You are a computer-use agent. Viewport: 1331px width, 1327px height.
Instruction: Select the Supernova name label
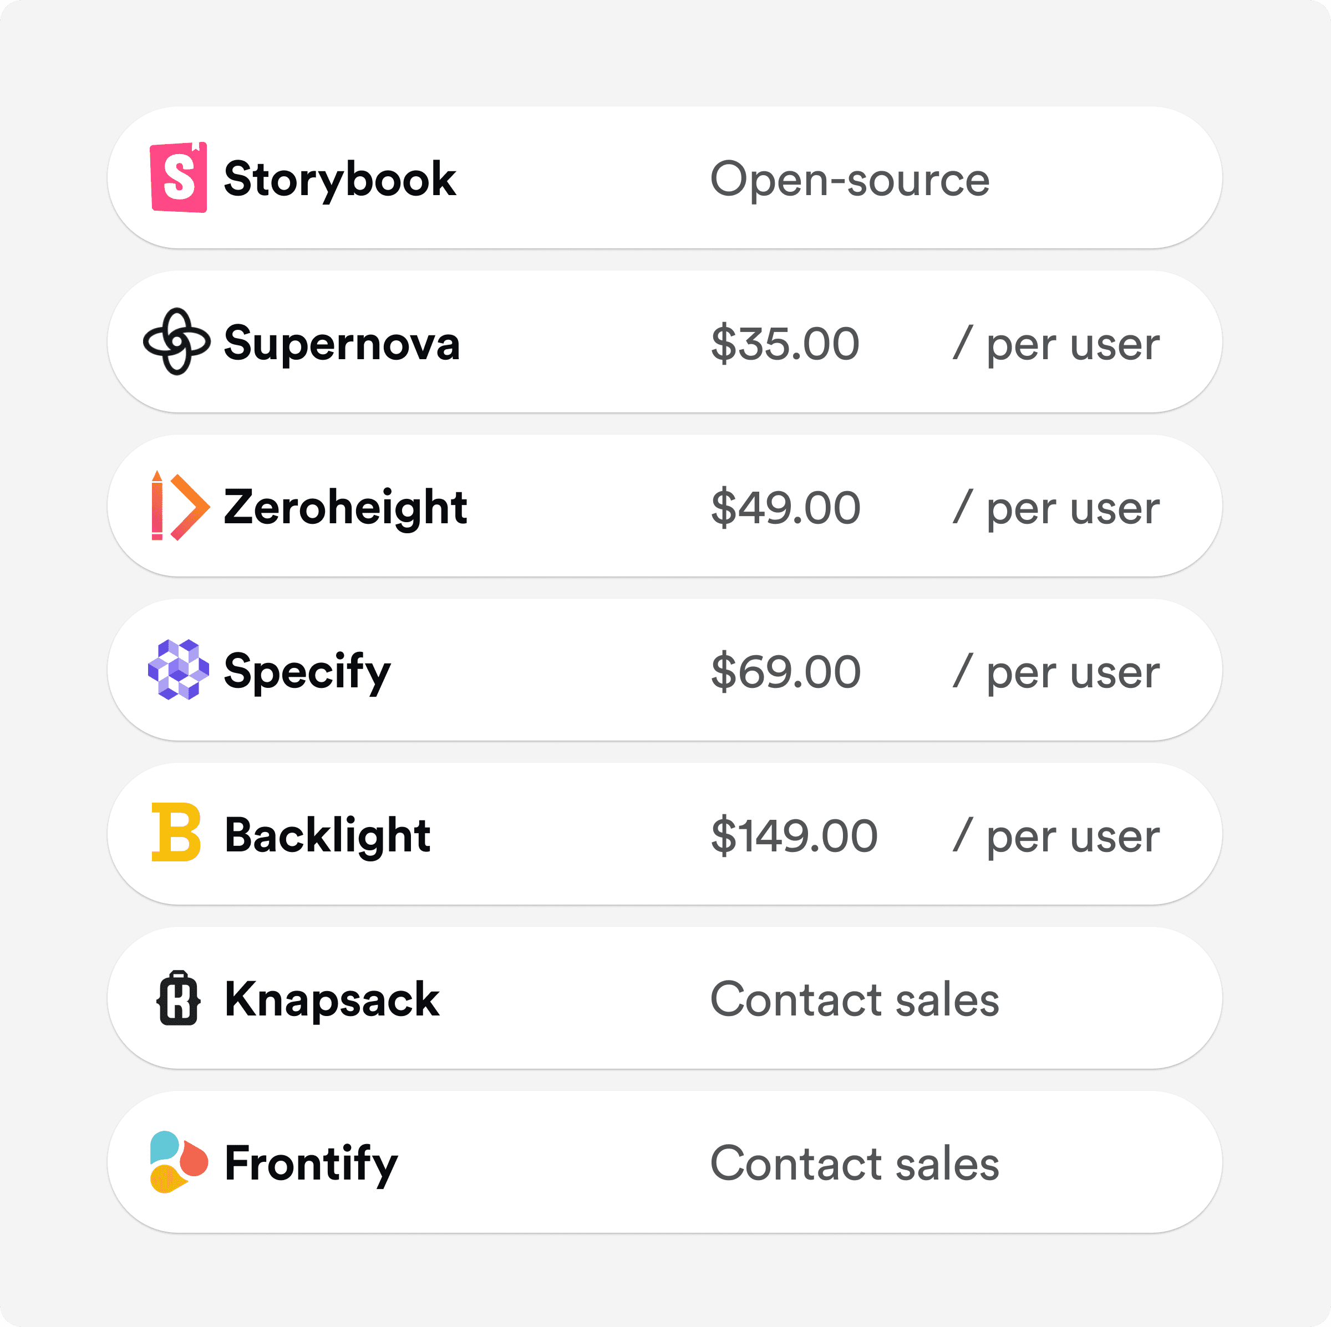pyautogui.click(x=342, y=343)
